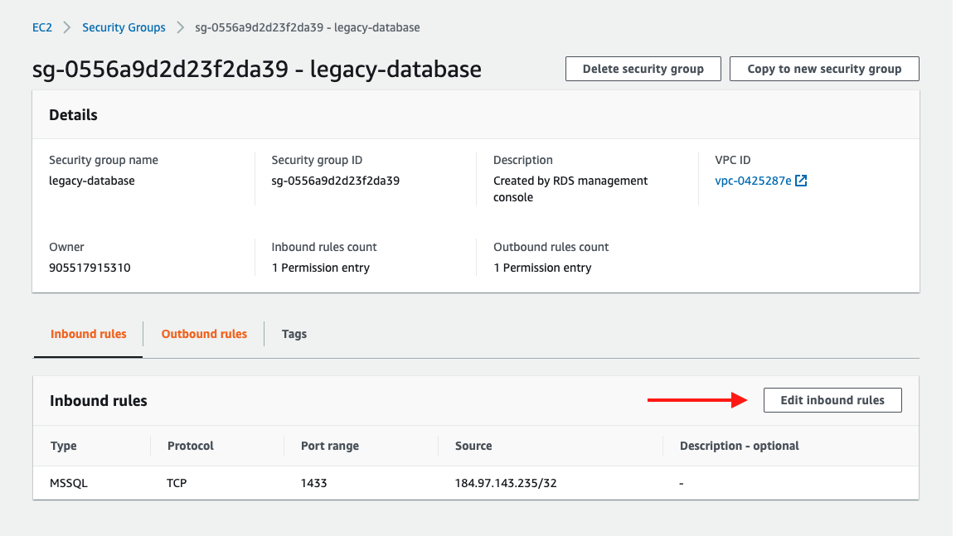Open Security Groups breadcrumb link
Image resolution: width=956 pixels, height=536 pixels.
pos(124,27)
